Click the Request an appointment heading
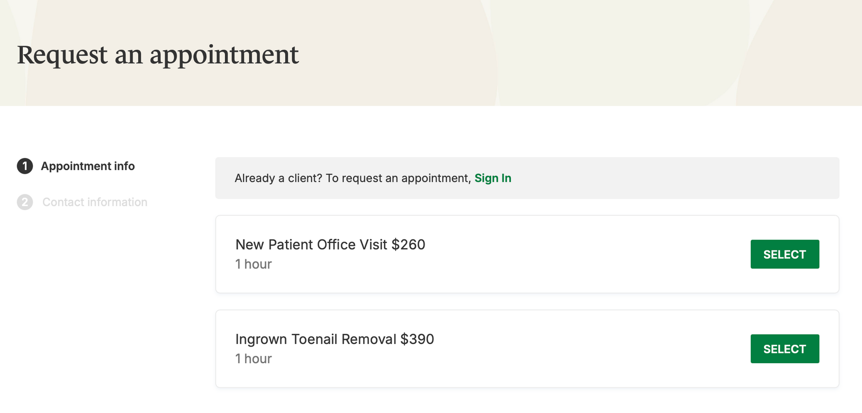Viewport: 862px width, 413px height. click(158, 55)
